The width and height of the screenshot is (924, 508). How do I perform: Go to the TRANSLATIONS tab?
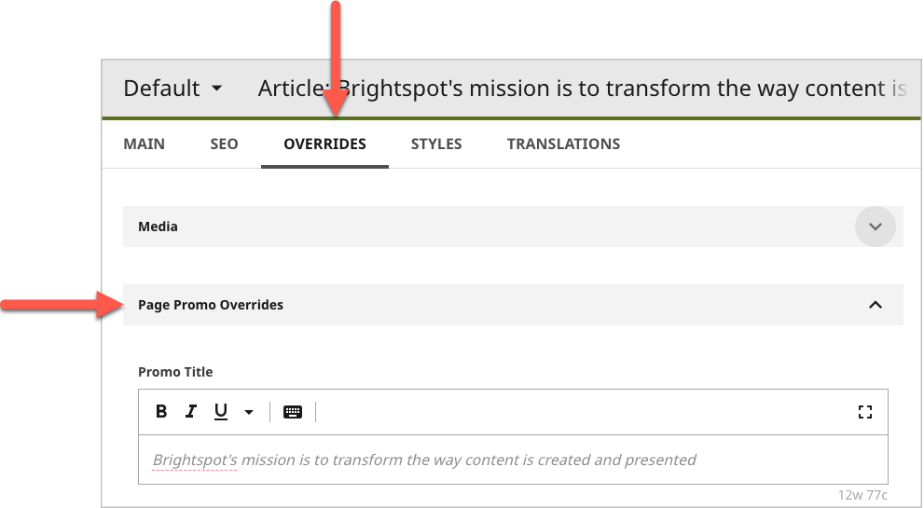coord(563,144)
